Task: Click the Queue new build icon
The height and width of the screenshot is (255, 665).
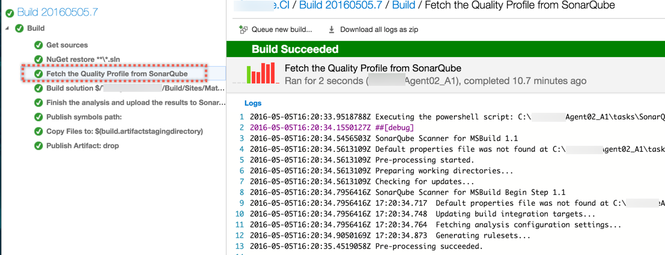Action: click(x=243, y=29)
